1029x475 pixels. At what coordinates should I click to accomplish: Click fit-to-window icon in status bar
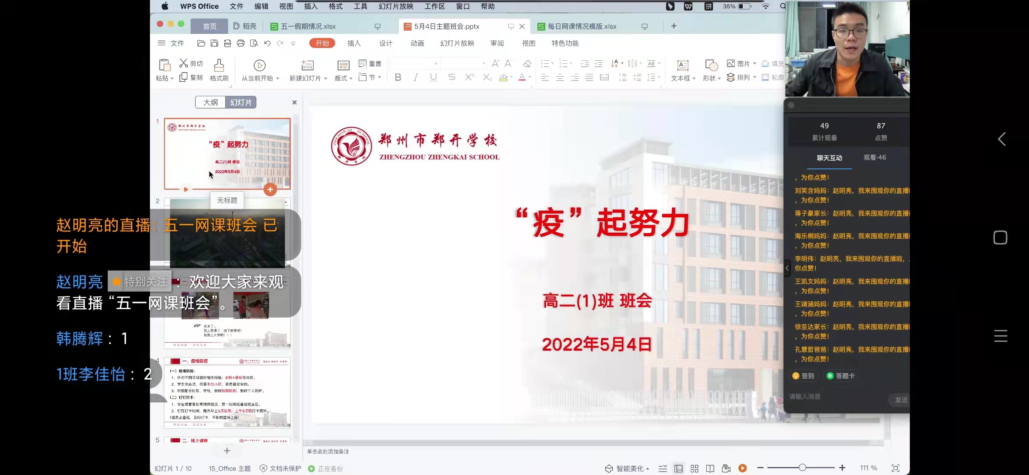click(895, 468)
